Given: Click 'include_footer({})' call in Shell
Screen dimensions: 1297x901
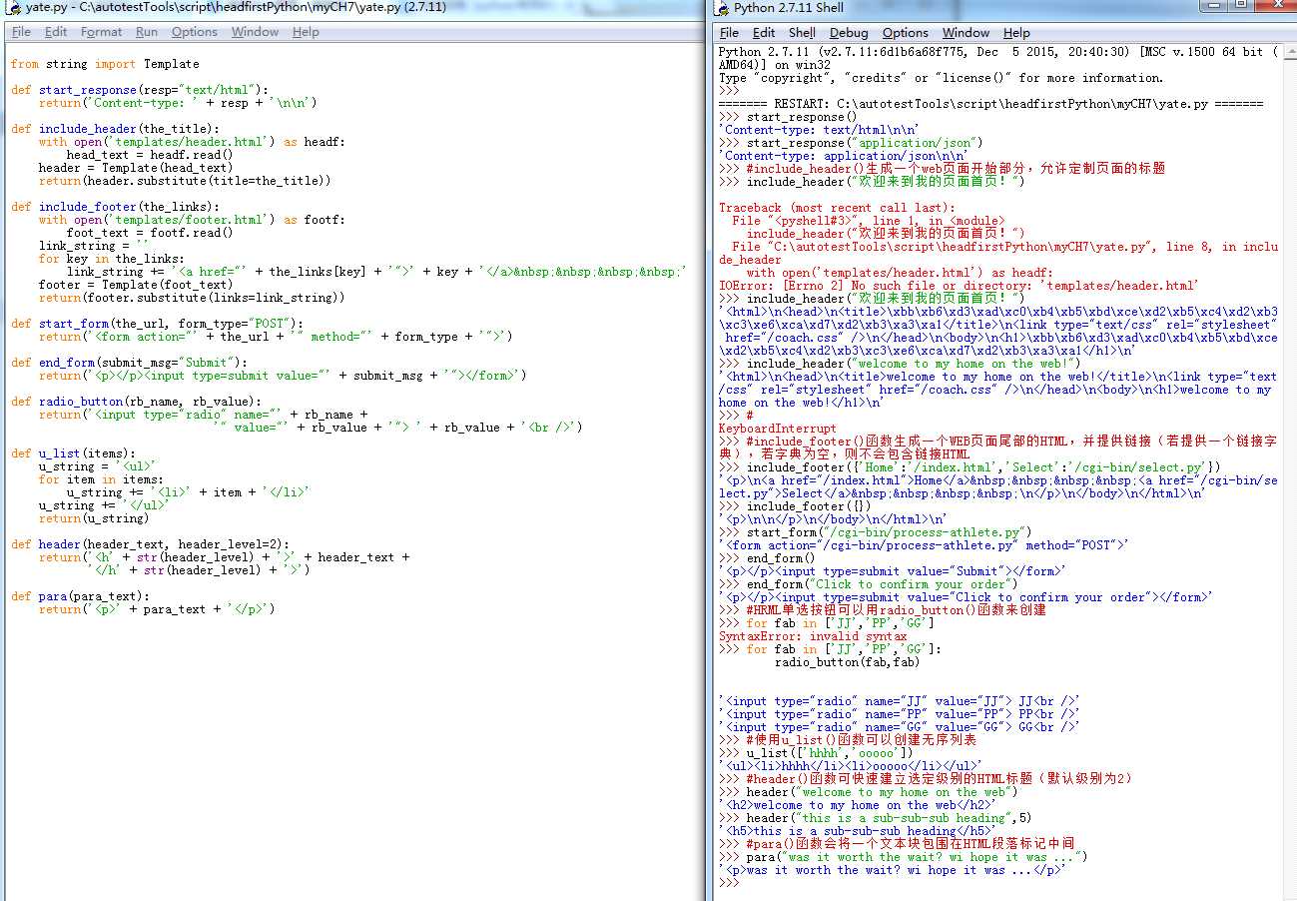Looking at the screenshot, I should [x=809, y=506].
